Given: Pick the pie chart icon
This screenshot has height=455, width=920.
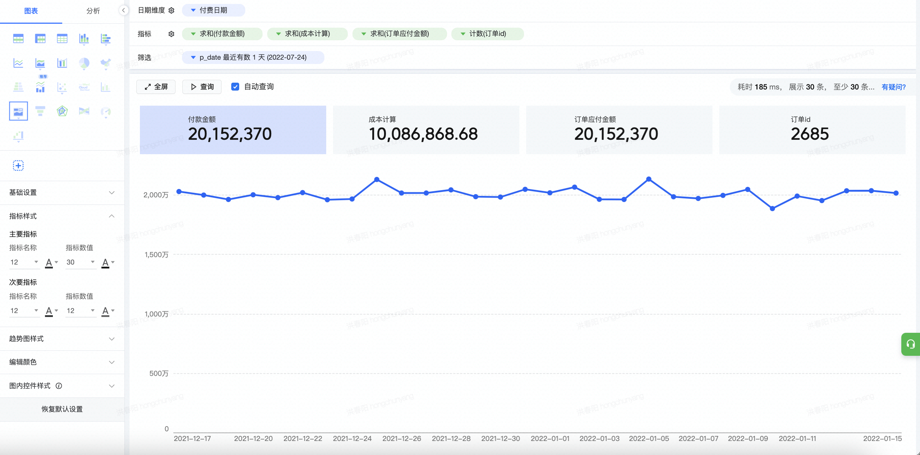Looking at the screenshot, I should click(x=84, y=63).
